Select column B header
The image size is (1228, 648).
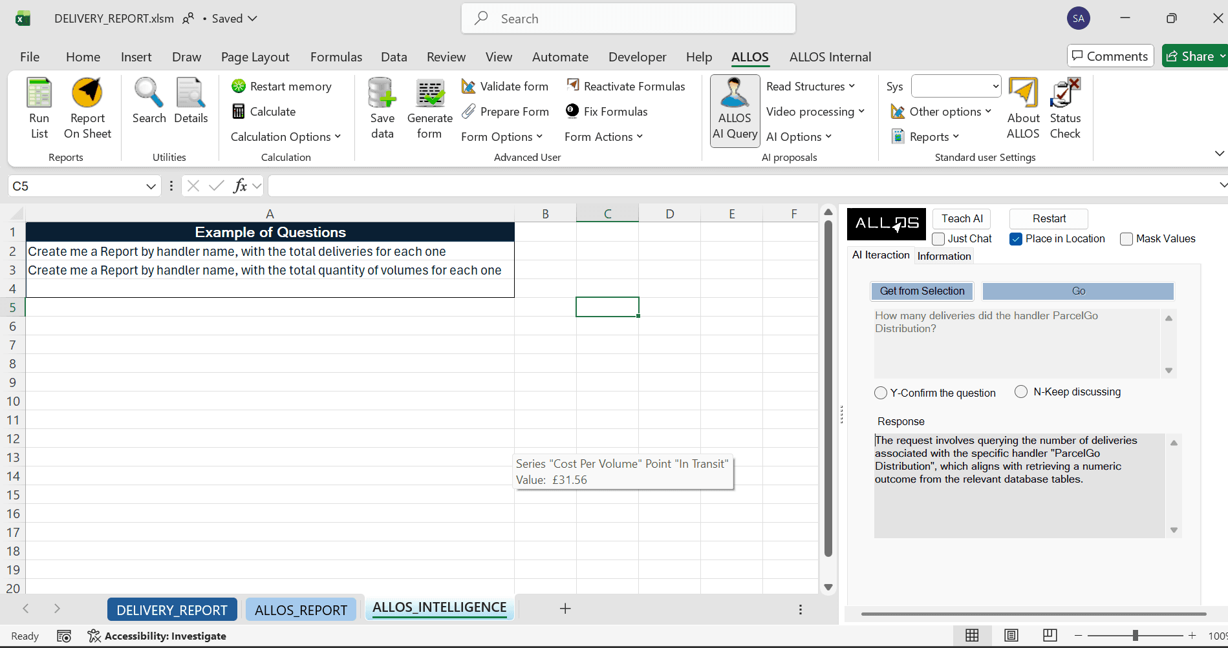click(x=545, y=214)
